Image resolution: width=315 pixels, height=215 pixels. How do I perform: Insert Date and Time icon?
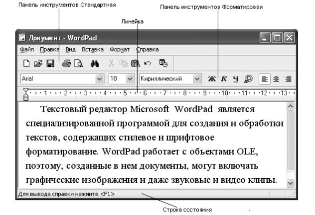(163, 63)
